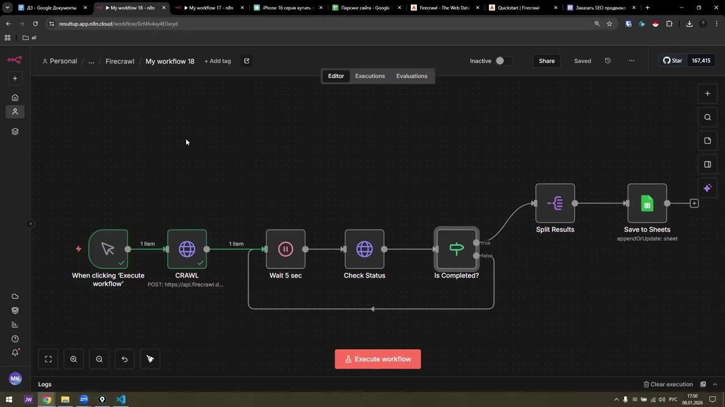Select the Save to Sheets node
Screen dimensions: 725x407
[x=647, y=203]
